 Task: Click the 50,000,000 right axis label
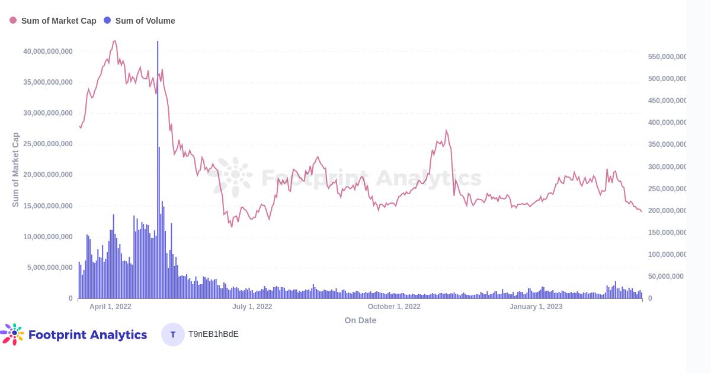click(x=666, y=276)
